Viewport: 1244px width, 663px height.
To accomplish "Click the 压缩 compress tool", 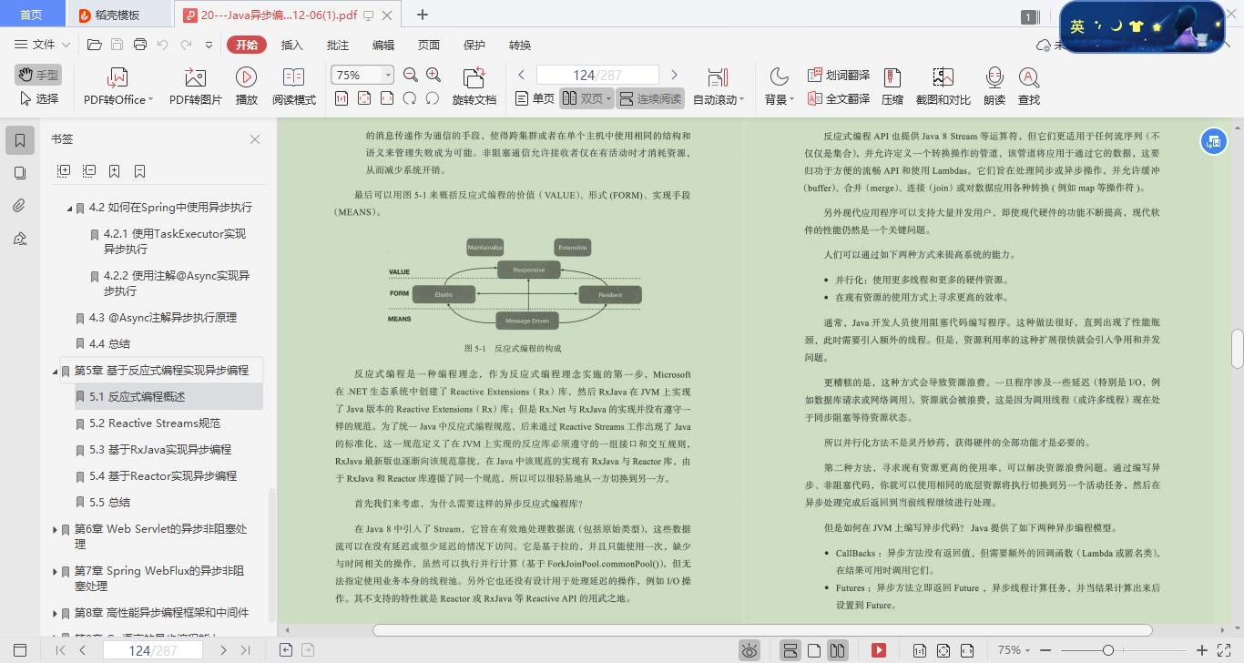I will 892,87.
